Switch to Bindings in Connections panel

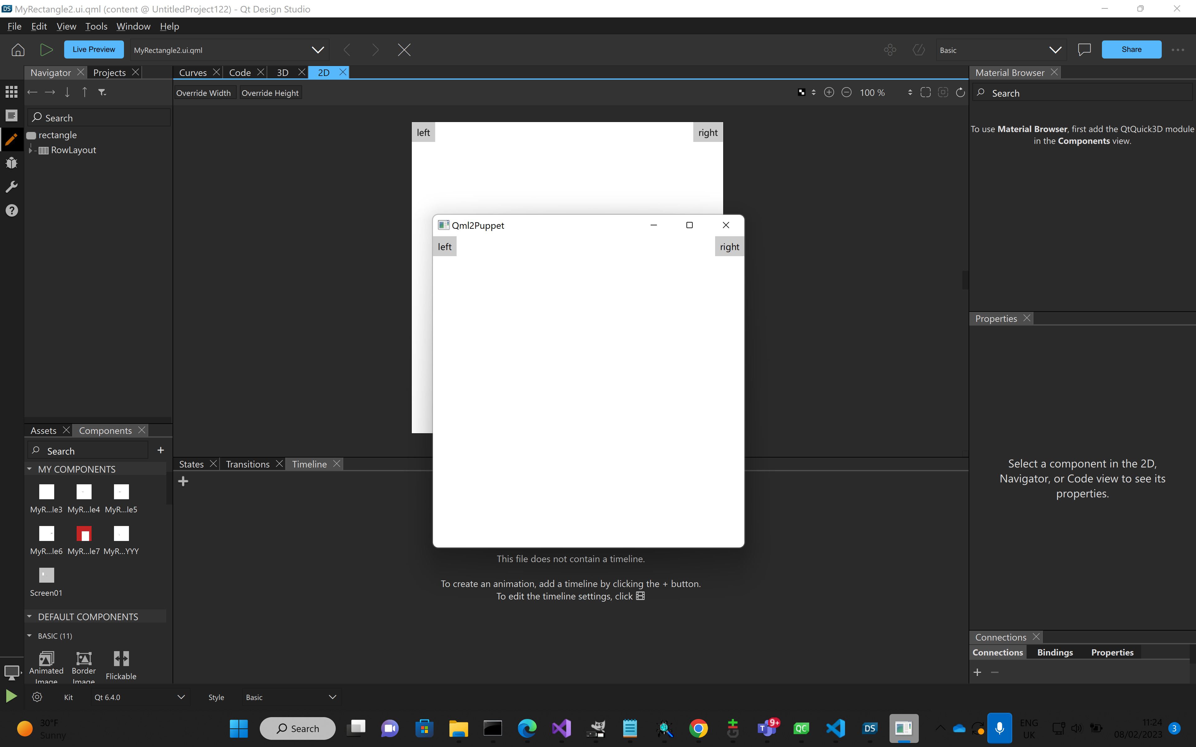1055,652
